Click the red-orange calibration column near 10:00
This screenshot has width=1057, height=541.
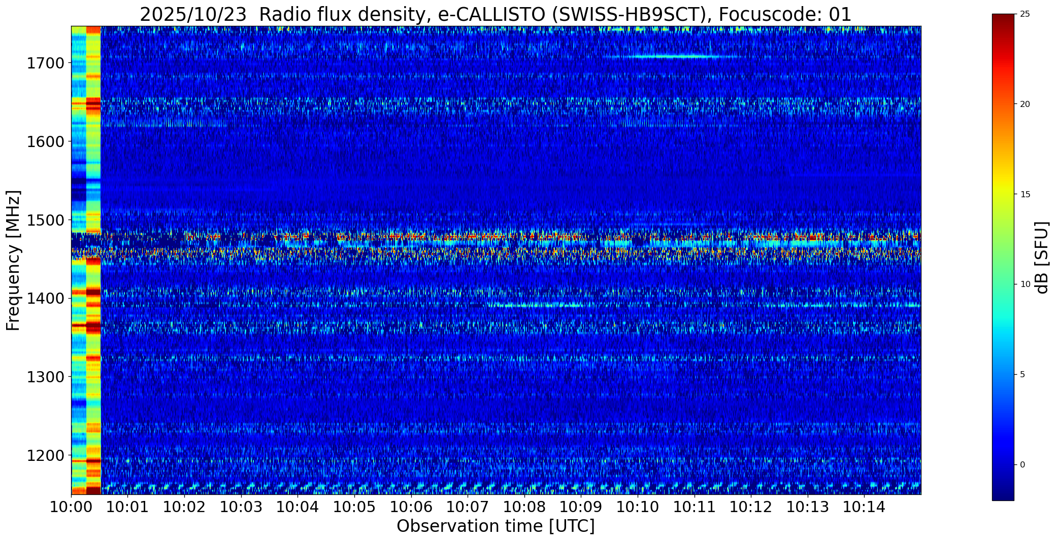point(93,260)
